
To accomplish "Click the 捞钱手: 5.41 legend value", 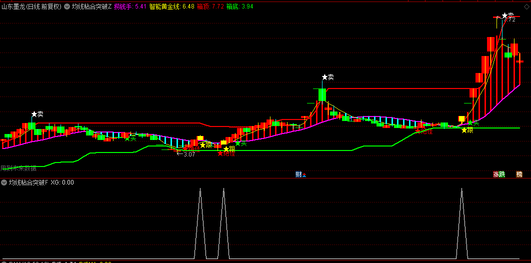I will [130, 6].
